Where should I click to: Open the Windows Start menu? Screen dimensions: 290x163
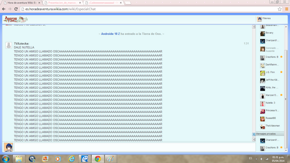coord(6,159)
